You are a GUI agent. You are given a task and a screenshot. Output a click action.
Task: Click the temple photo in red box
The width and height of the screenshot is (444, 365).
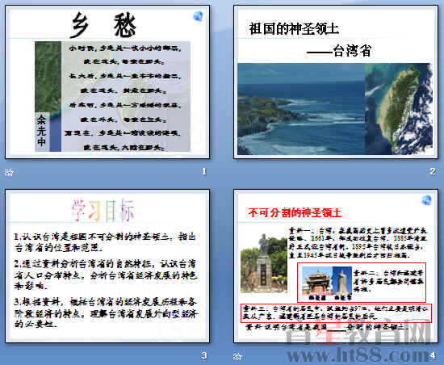[317, 281]
